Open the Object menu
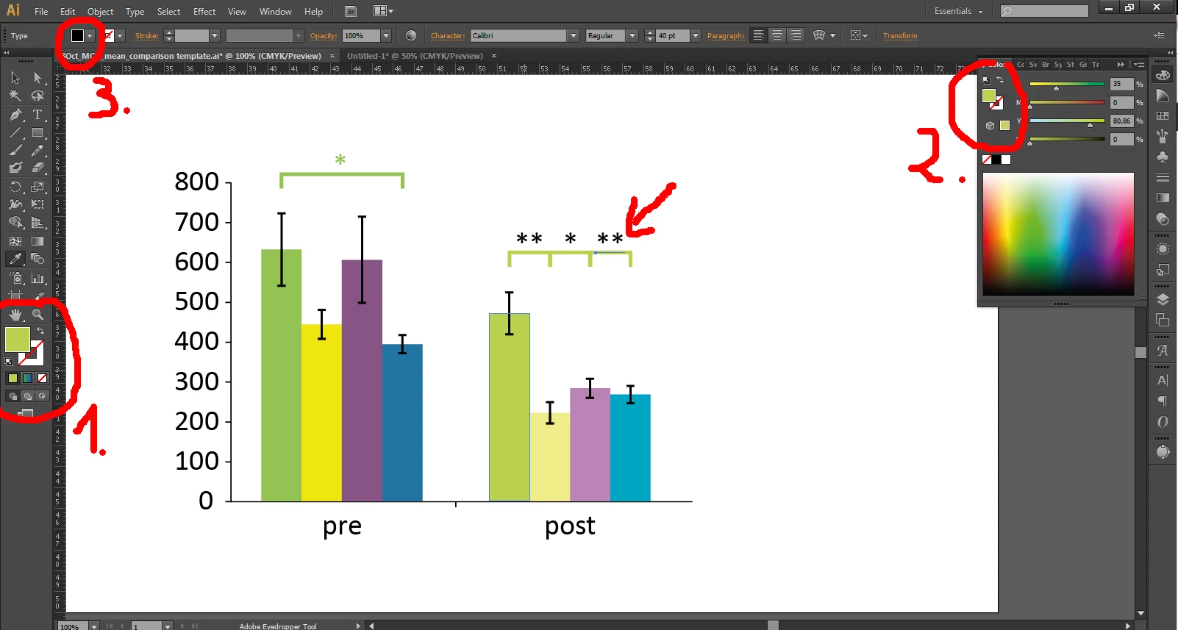The image size is (1178, 630). (x=100, y=12)
